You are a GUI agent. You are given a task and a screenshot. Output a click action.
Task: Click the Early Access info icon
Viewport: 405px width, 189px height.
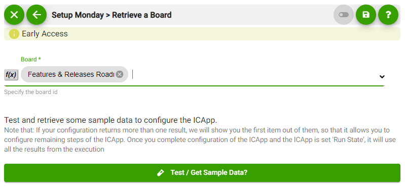14,34
